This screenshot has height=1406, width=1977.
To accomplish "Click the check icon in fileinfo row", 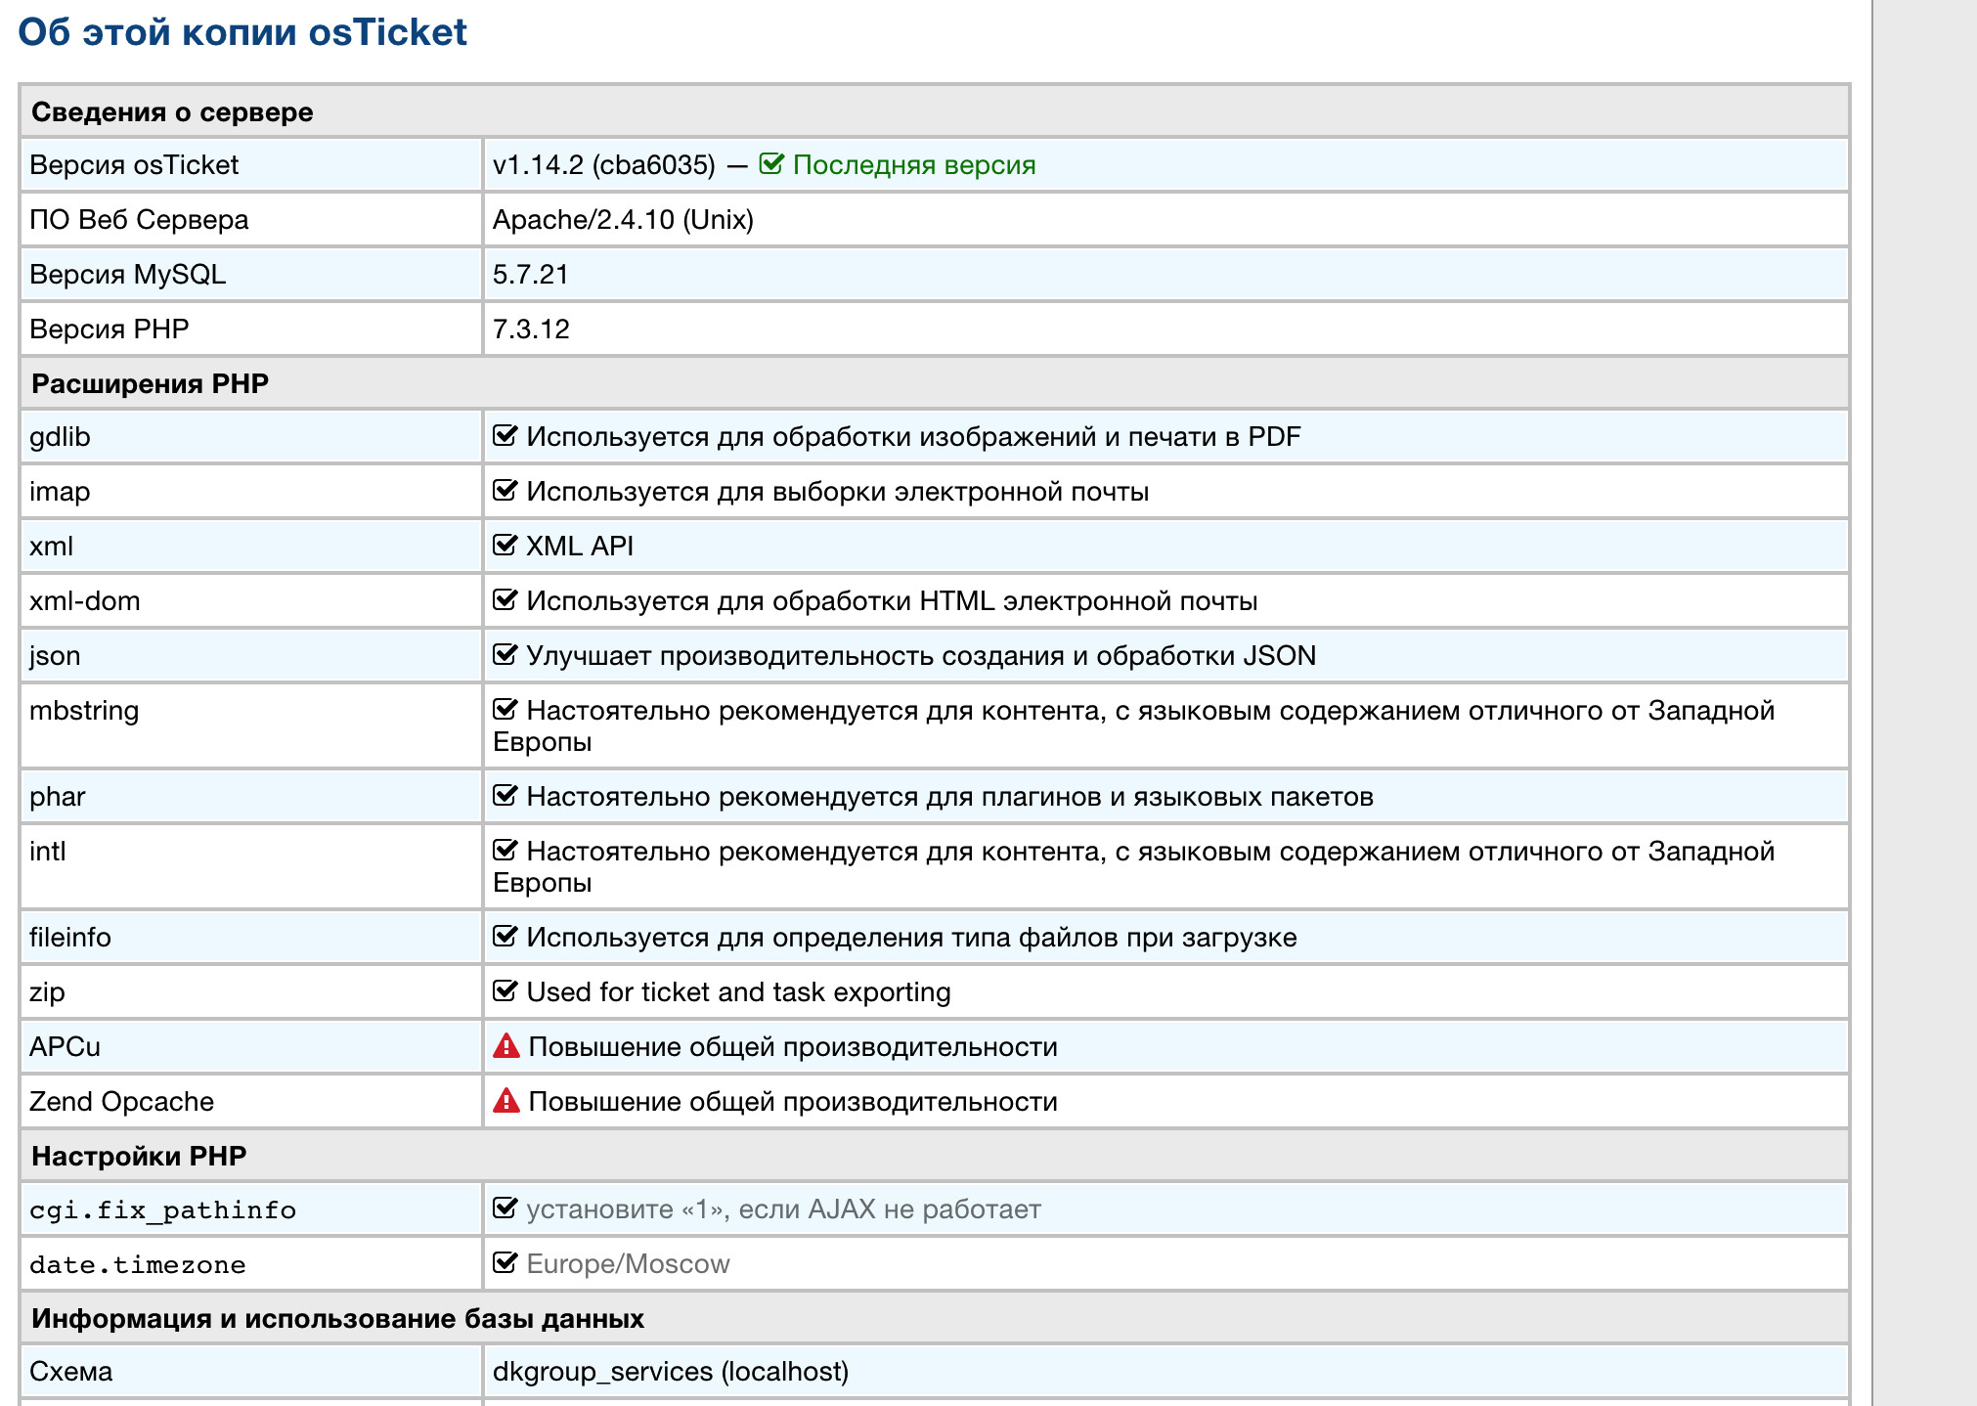I will [x=505, y=937].
